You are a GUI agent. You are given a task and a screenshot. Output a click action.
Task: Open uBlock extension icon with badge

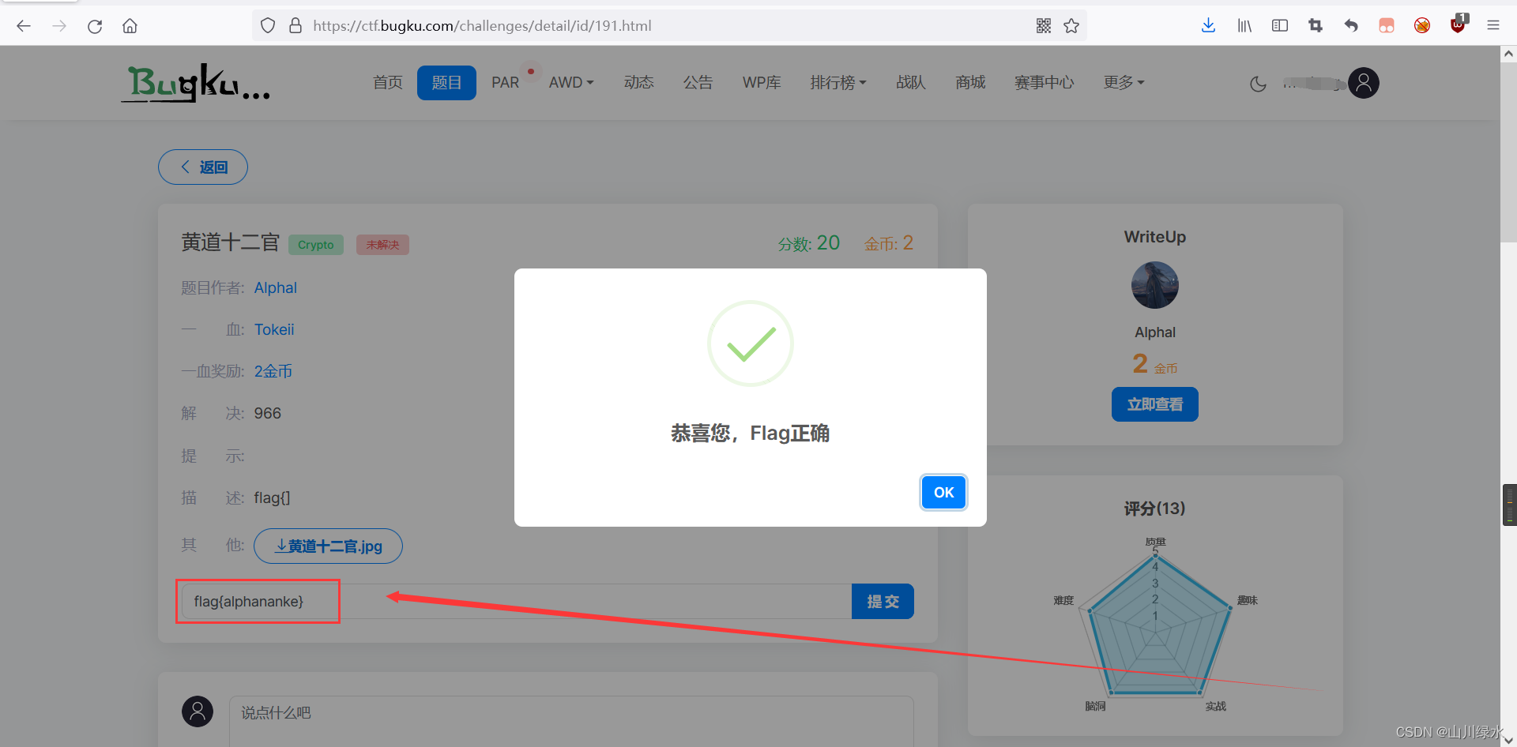pyautogui.click(x=1459, y=24)
